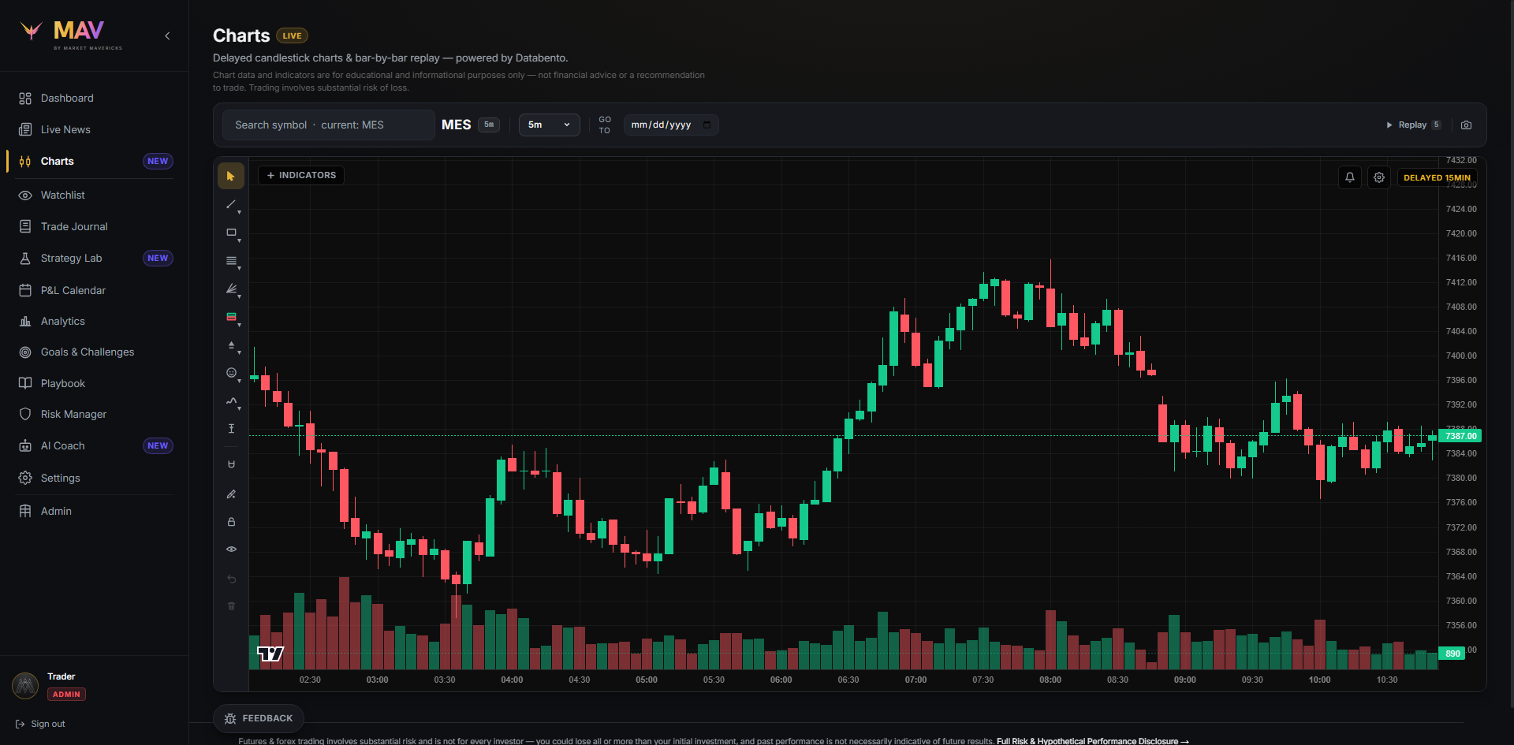The image size is (1514, 745).
Task: Click the Search symbol input field
Action: click(328, 125)
